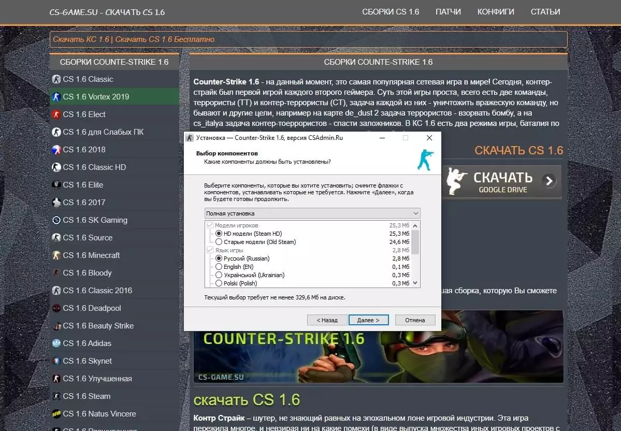Click the installer title bar app icon
The height and width of the screenshot is (431, 621).
point(190,138)
